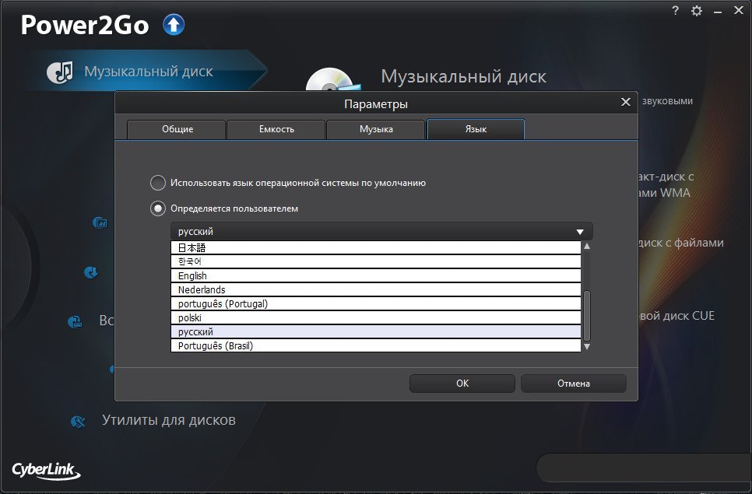Choose Português (Brasil) from the list
The height and width of the screenshot is (494, 752).
click(376, 345)
